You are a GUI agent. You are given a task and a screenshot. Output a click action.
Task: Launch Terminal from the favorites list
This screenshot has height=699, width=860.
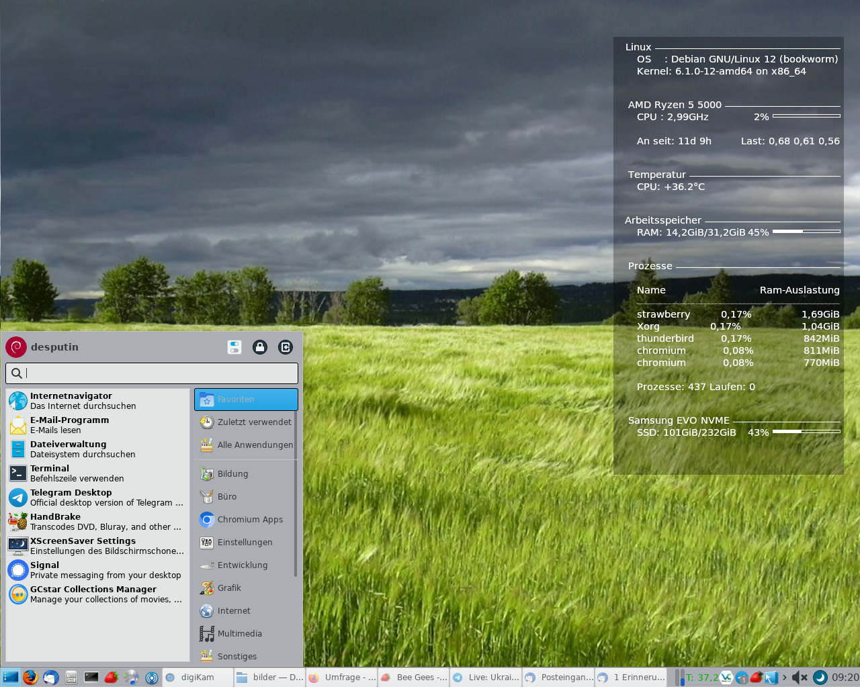click(98, 473)
